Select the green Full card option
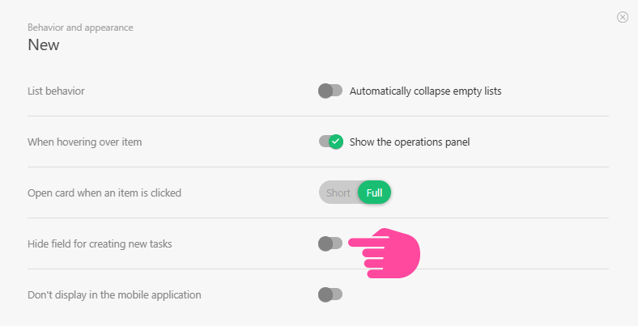This screenshot has width=638, height=326. 374,193
